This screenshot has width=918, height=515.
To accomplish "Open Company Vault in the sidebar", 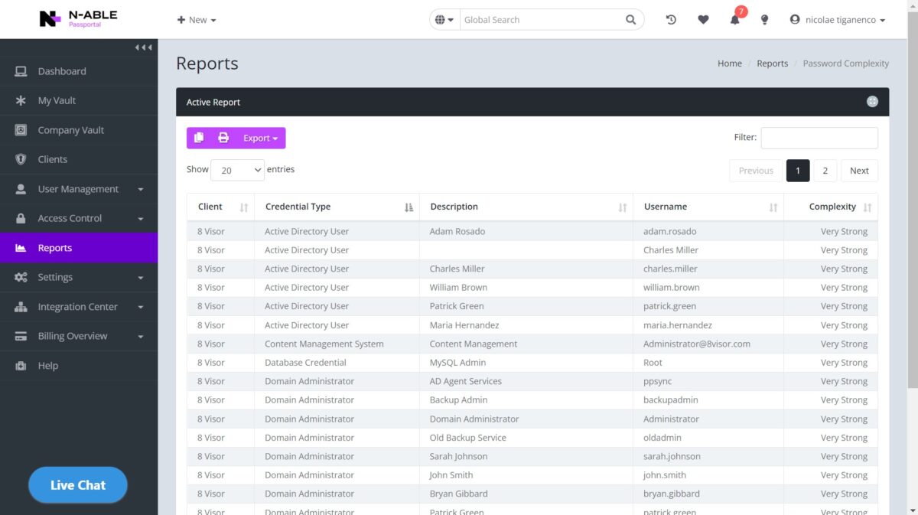I will click(70, 130).
